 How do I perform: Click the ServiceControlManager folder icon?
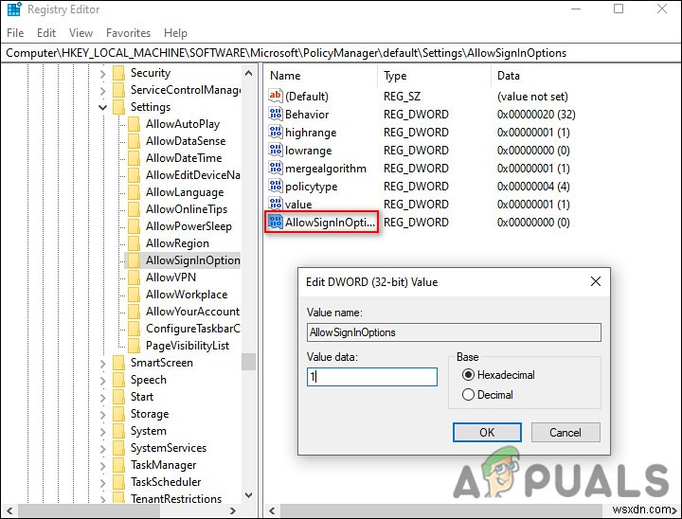tap(118, 90)
